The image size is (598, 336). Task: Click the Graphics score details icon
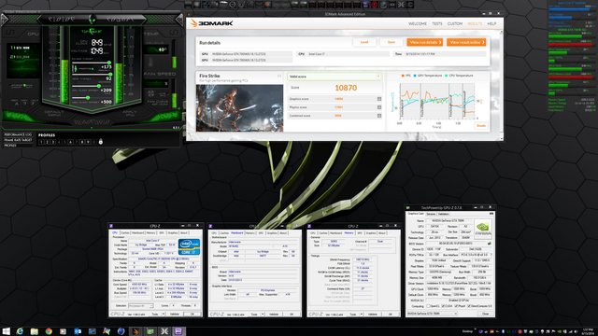point(379,99)
